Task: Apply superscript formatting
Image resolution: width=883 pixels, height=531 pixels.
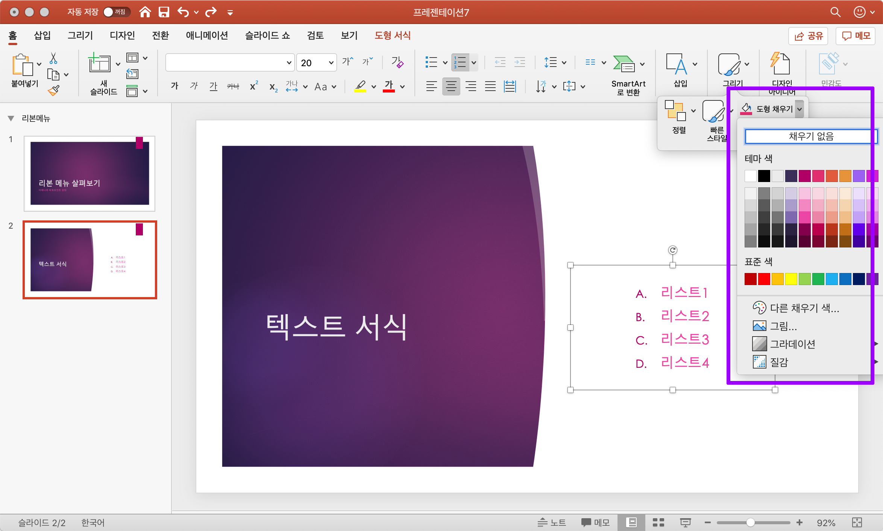Action: [x=254, y=86]
